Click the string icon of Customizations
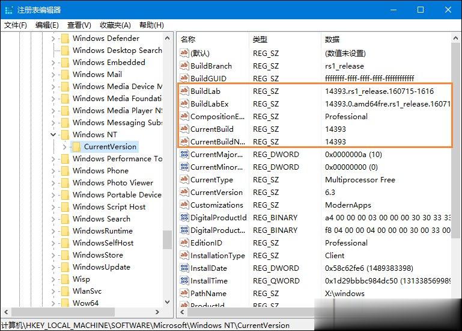This screenshot has width=462, height=331. pyautogui.click(x=184, y=205)
